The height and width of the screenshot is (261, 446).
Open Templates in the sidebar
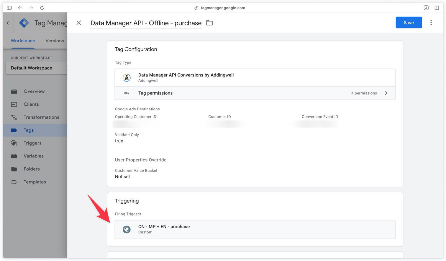[35, 182]
